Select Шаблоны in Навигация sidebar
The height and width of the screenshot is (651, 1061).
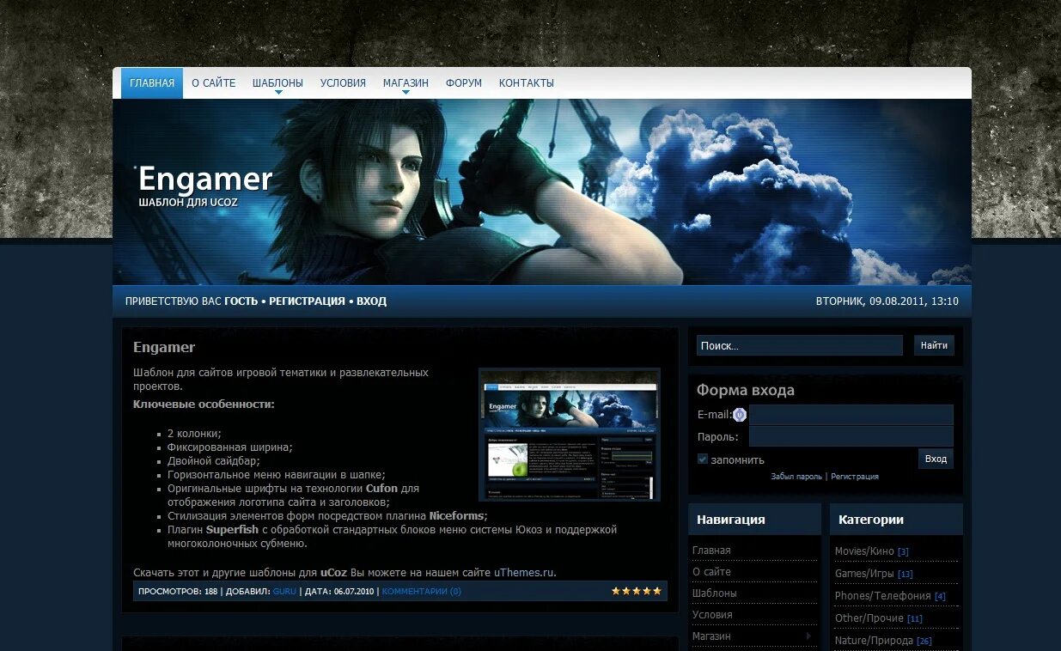coord(715,593)
